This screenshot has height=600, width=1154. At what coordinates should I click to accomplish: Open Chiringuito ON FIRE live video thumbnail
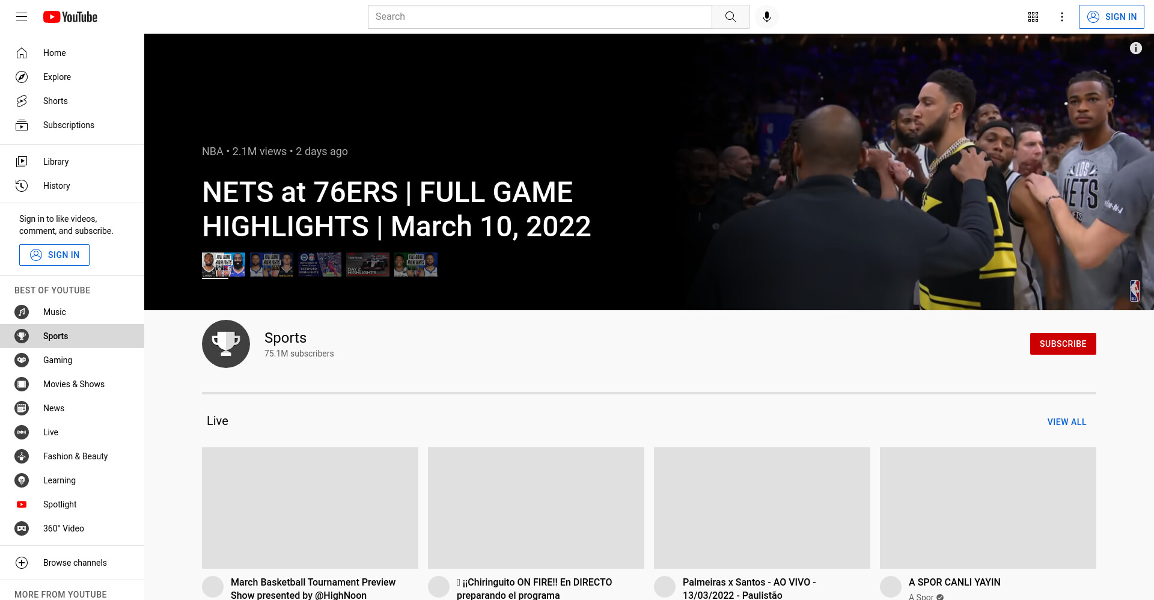click(536, 508)
